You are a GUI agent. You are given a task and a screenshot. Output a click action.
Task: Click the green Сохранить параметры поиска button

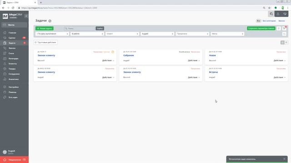261,29
